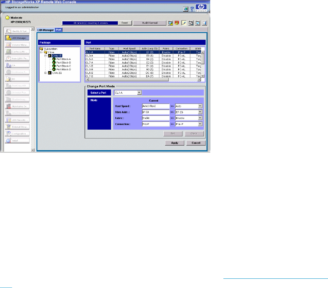Viewport: 328px width, 288px height.
Task: Open the Fibre Addr. dropdown
Action: point(200,112)
